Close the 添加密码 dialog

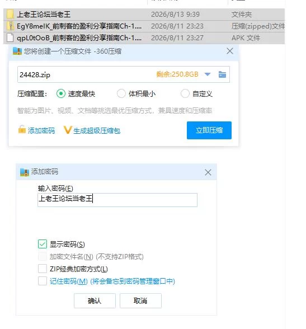point(208,172)
